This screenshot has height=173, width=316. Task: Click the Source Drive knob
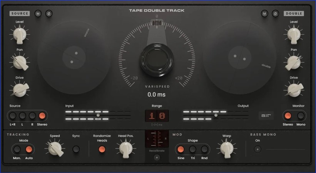click(x=20, y=90)
